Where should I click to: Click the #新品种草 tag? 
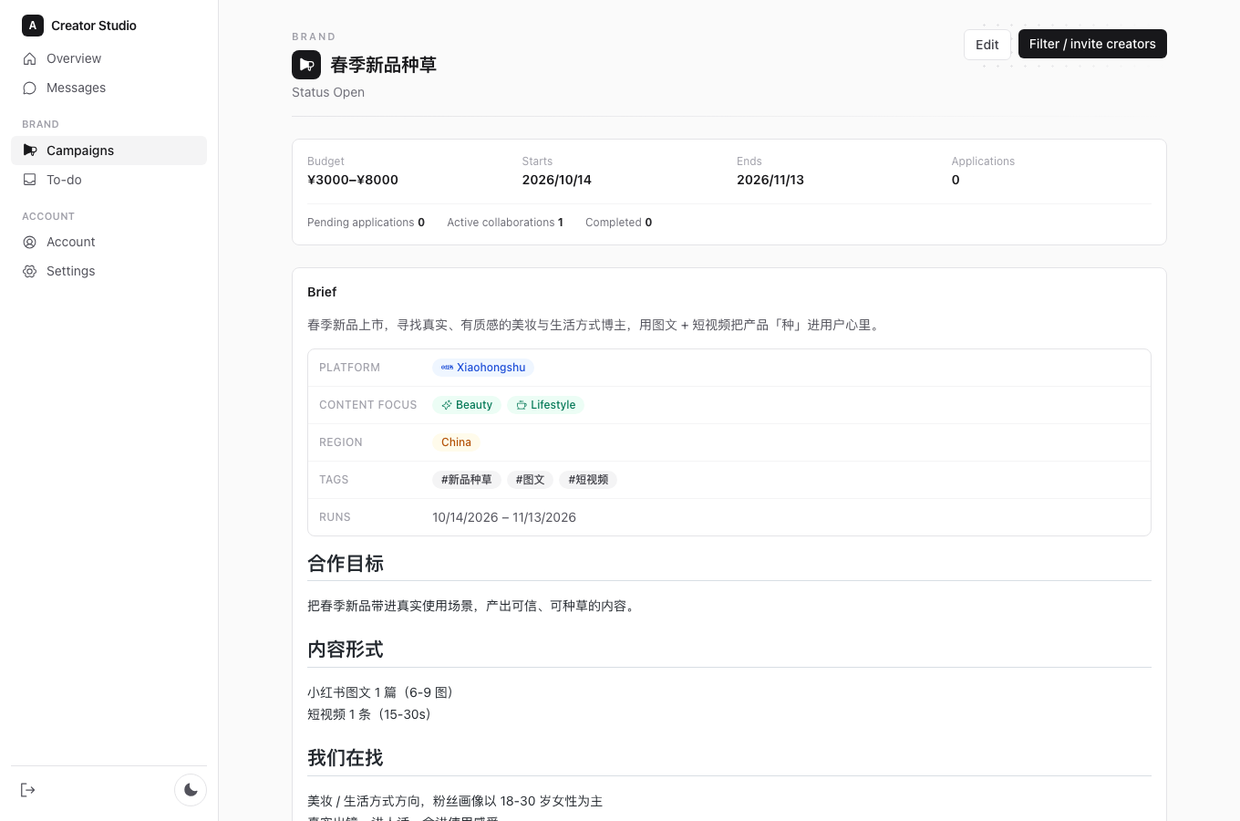pos(466,480)
